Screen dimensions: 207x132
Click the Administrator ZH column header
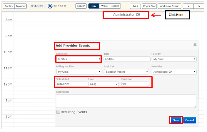tap(126, 15)
